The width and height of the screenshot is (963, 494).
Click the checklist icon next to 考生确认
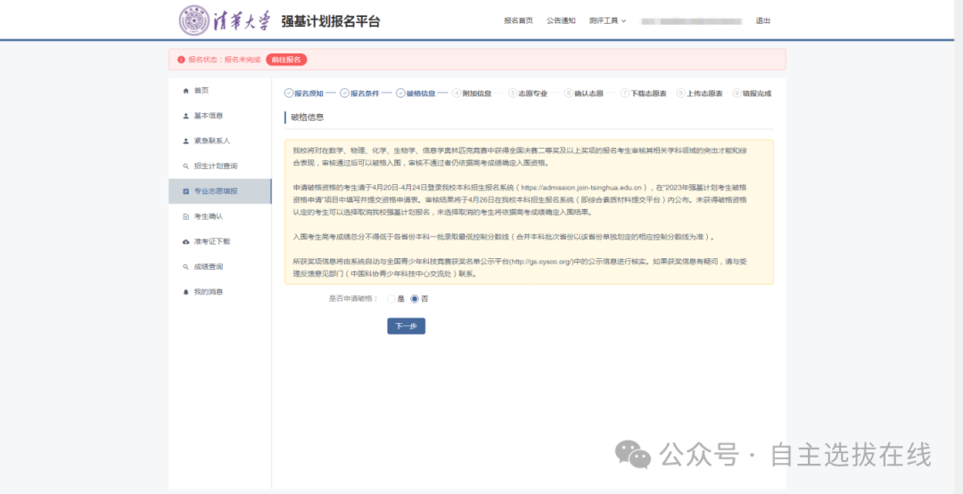[x=185, y=216]
